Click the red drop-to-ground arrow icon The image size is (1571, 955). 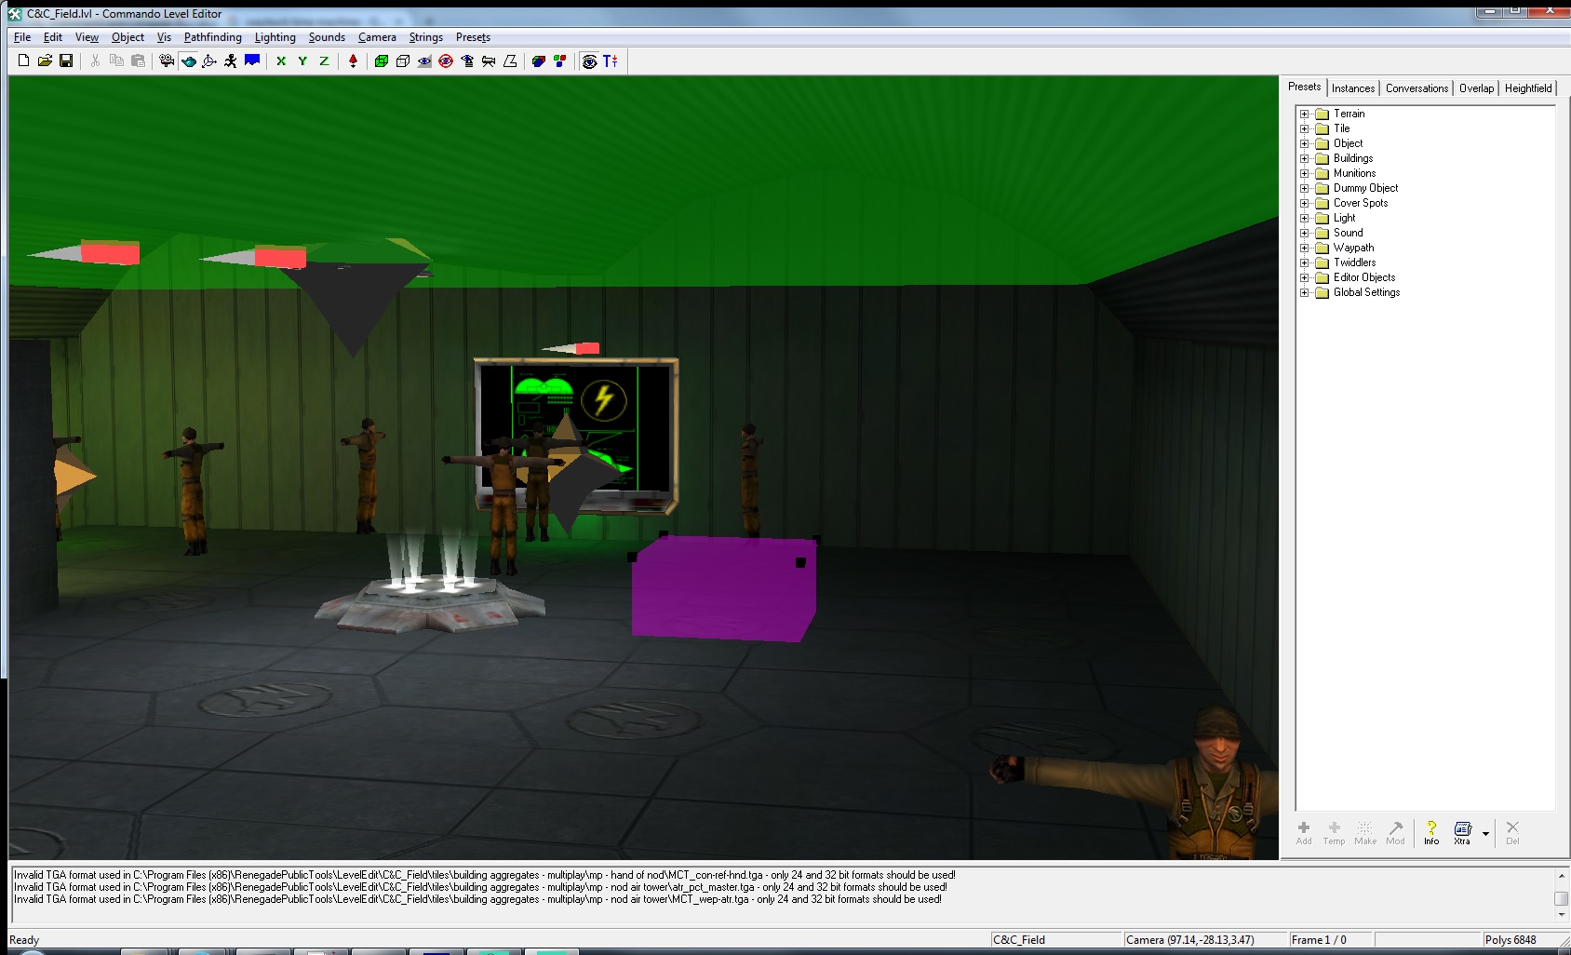(353, 61)
